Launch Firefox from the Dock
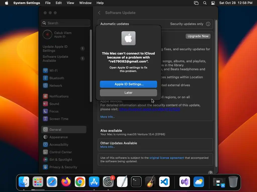The width and height of the screenshot is (257, 192). [x=66, y=182]
